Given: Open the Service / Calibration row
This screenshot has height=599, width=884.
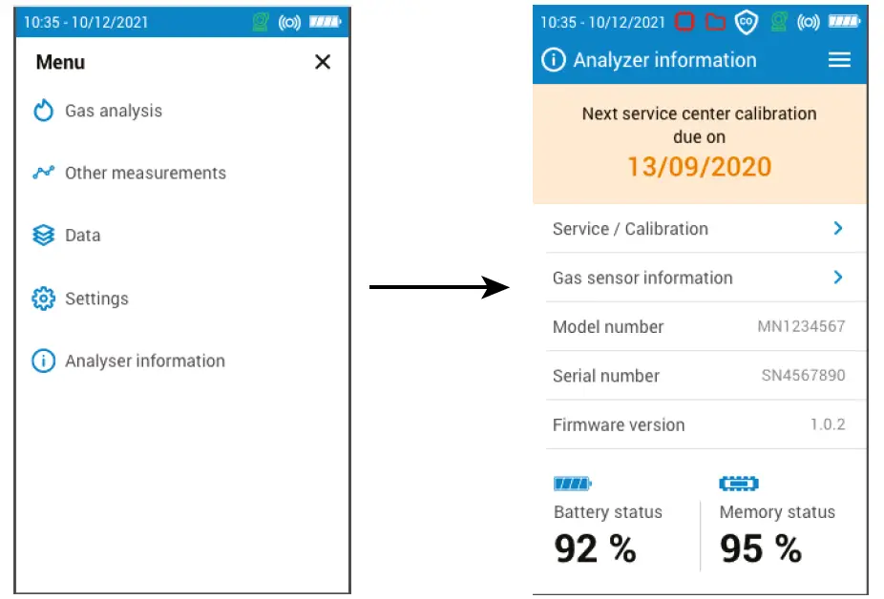Looking at the screenshot, I should click(x=630, y=229).
